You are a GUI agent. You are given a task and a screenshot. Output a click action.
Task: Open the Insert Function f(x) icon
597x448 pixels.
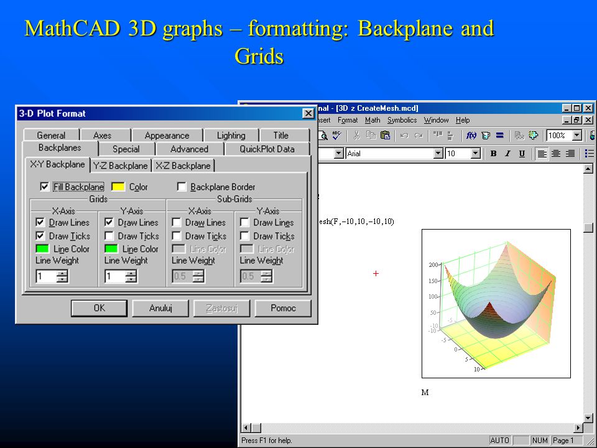tap(471, 135)
